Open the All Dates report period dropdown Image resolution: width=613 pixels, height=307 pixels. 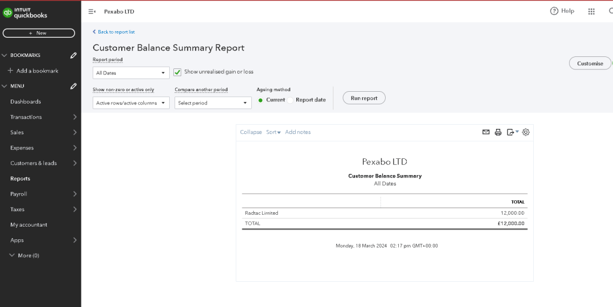tap(131, 73)
